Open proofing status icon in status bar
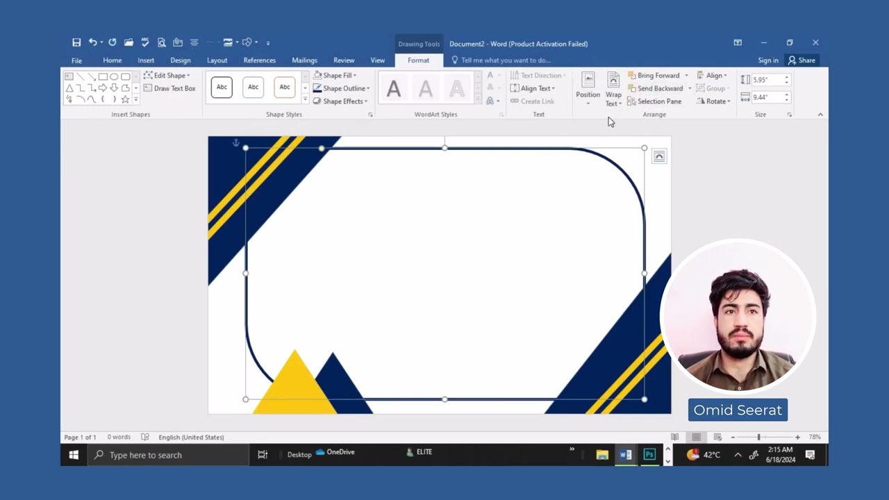 [145, 437]
